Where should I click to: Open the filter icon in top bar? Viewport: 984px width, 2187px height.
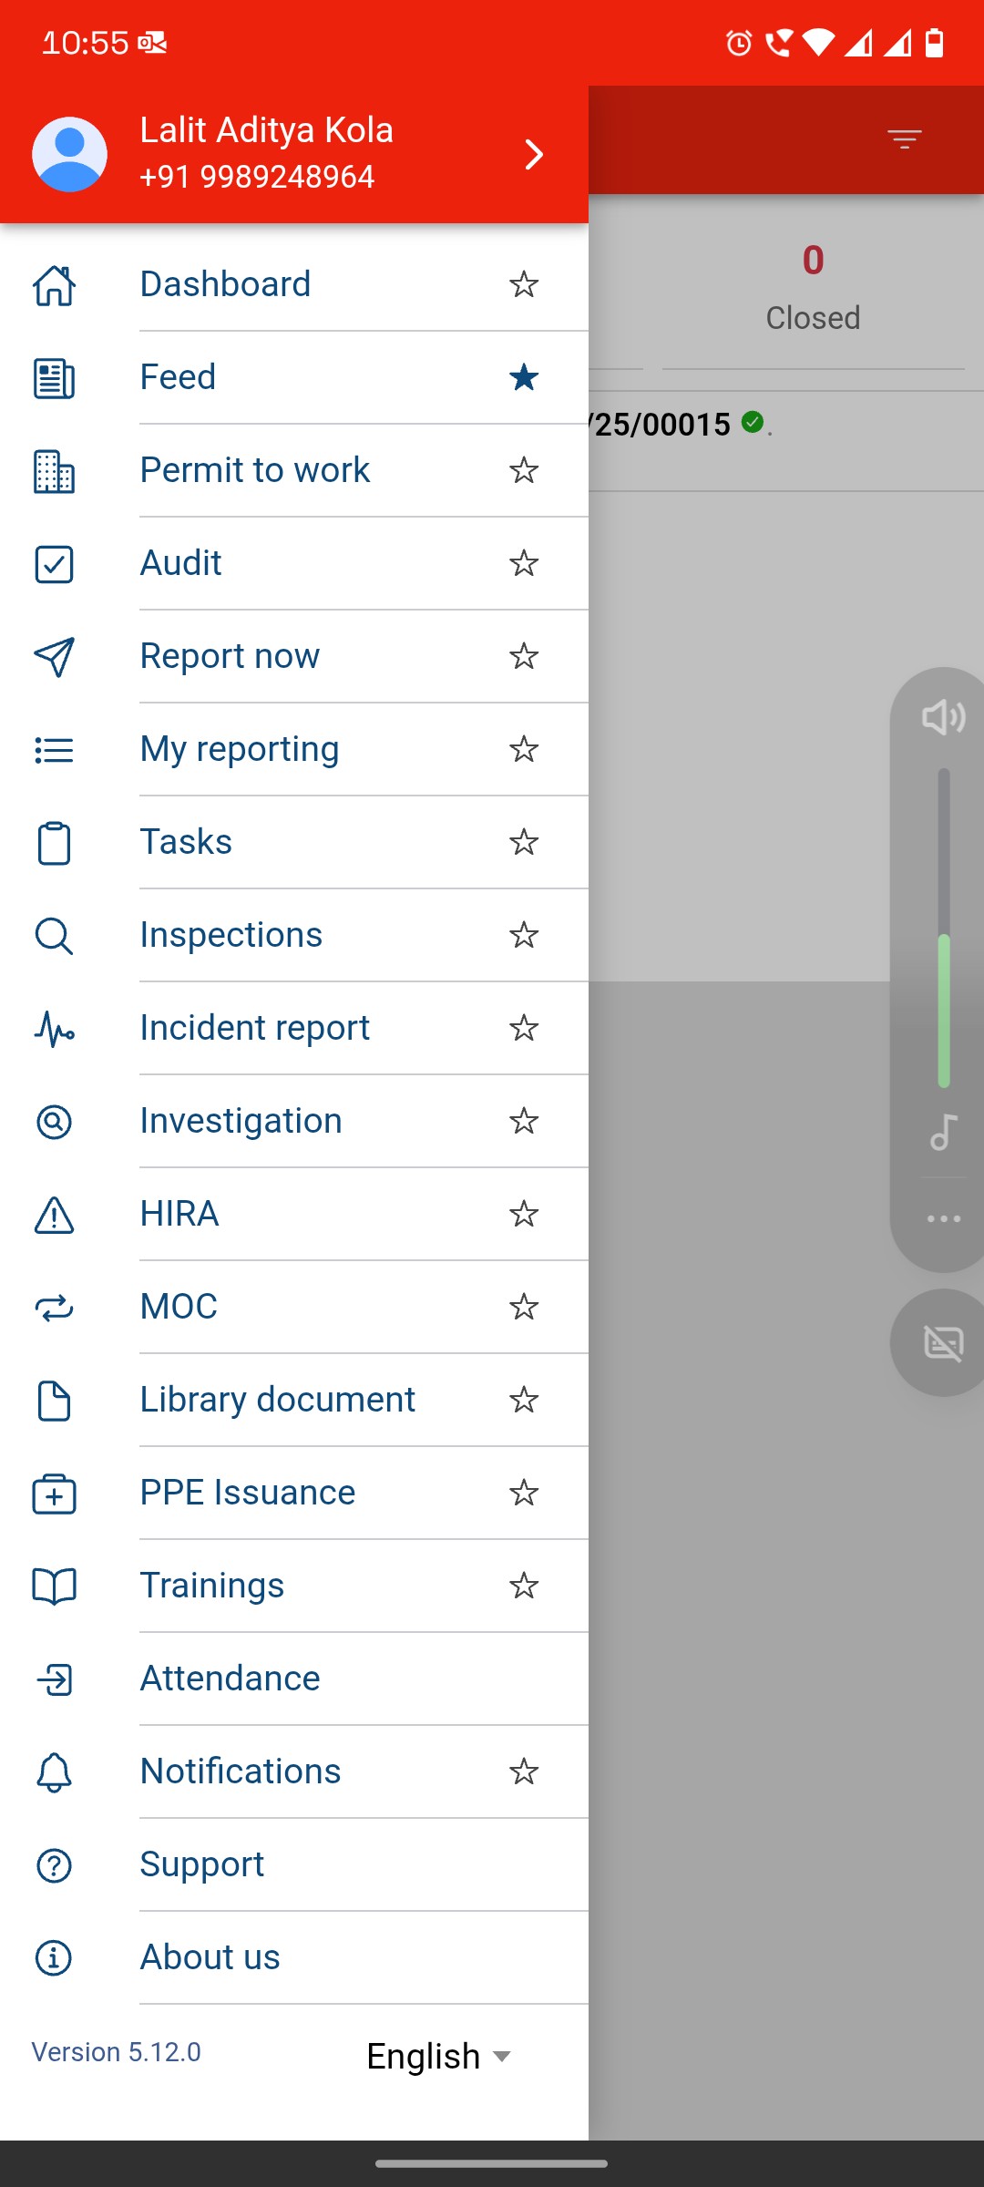tap(904, 139)
